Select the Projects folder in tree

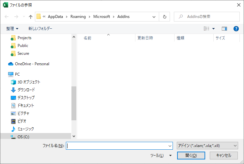click(24, 38)
